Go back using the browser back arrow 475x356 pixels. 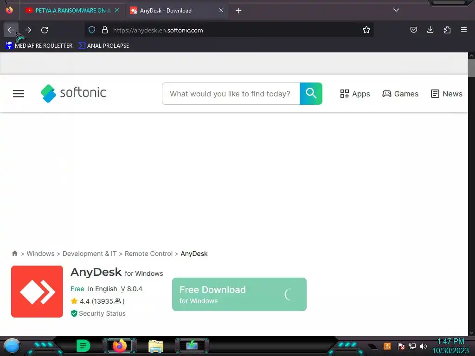point(11,30)
